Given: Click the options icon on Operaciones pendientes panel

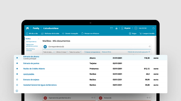Looking at the screenshot, I should (94, 98).
